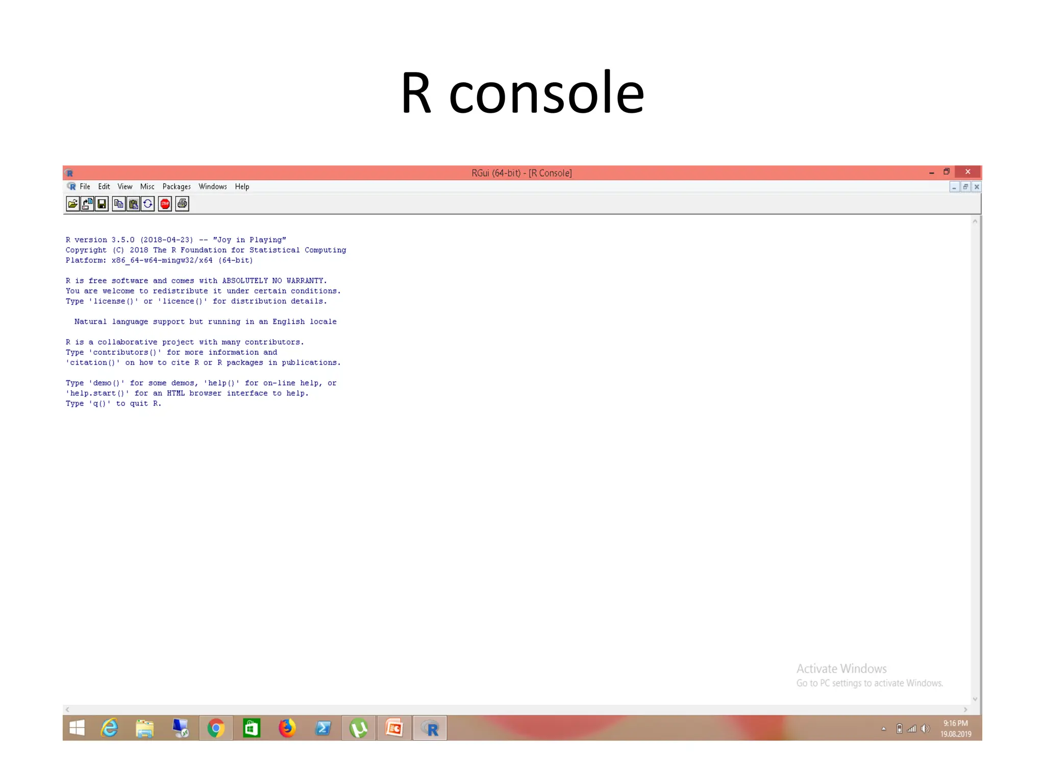
Task: Click the horizontal scrollbar right arrow
Action: [965, 709]
